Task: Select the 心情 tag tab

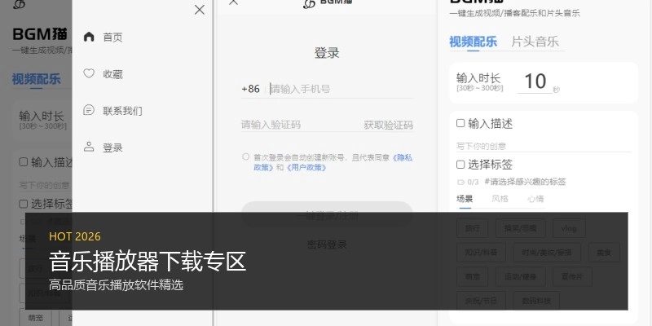Action: (x=535, y=199)
